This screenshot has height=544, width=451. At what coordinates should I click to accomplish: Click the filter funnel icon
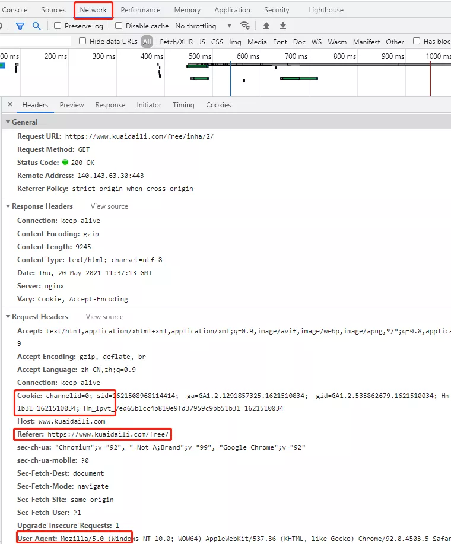coord(20,26)
